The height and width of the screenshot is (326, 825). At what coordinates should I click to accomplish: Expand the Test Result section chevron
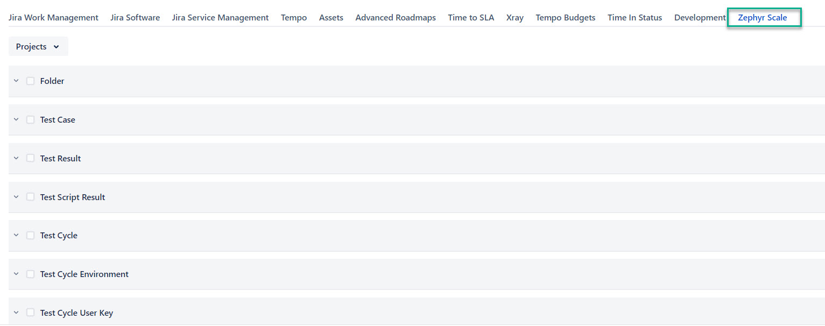coord(16,158)
